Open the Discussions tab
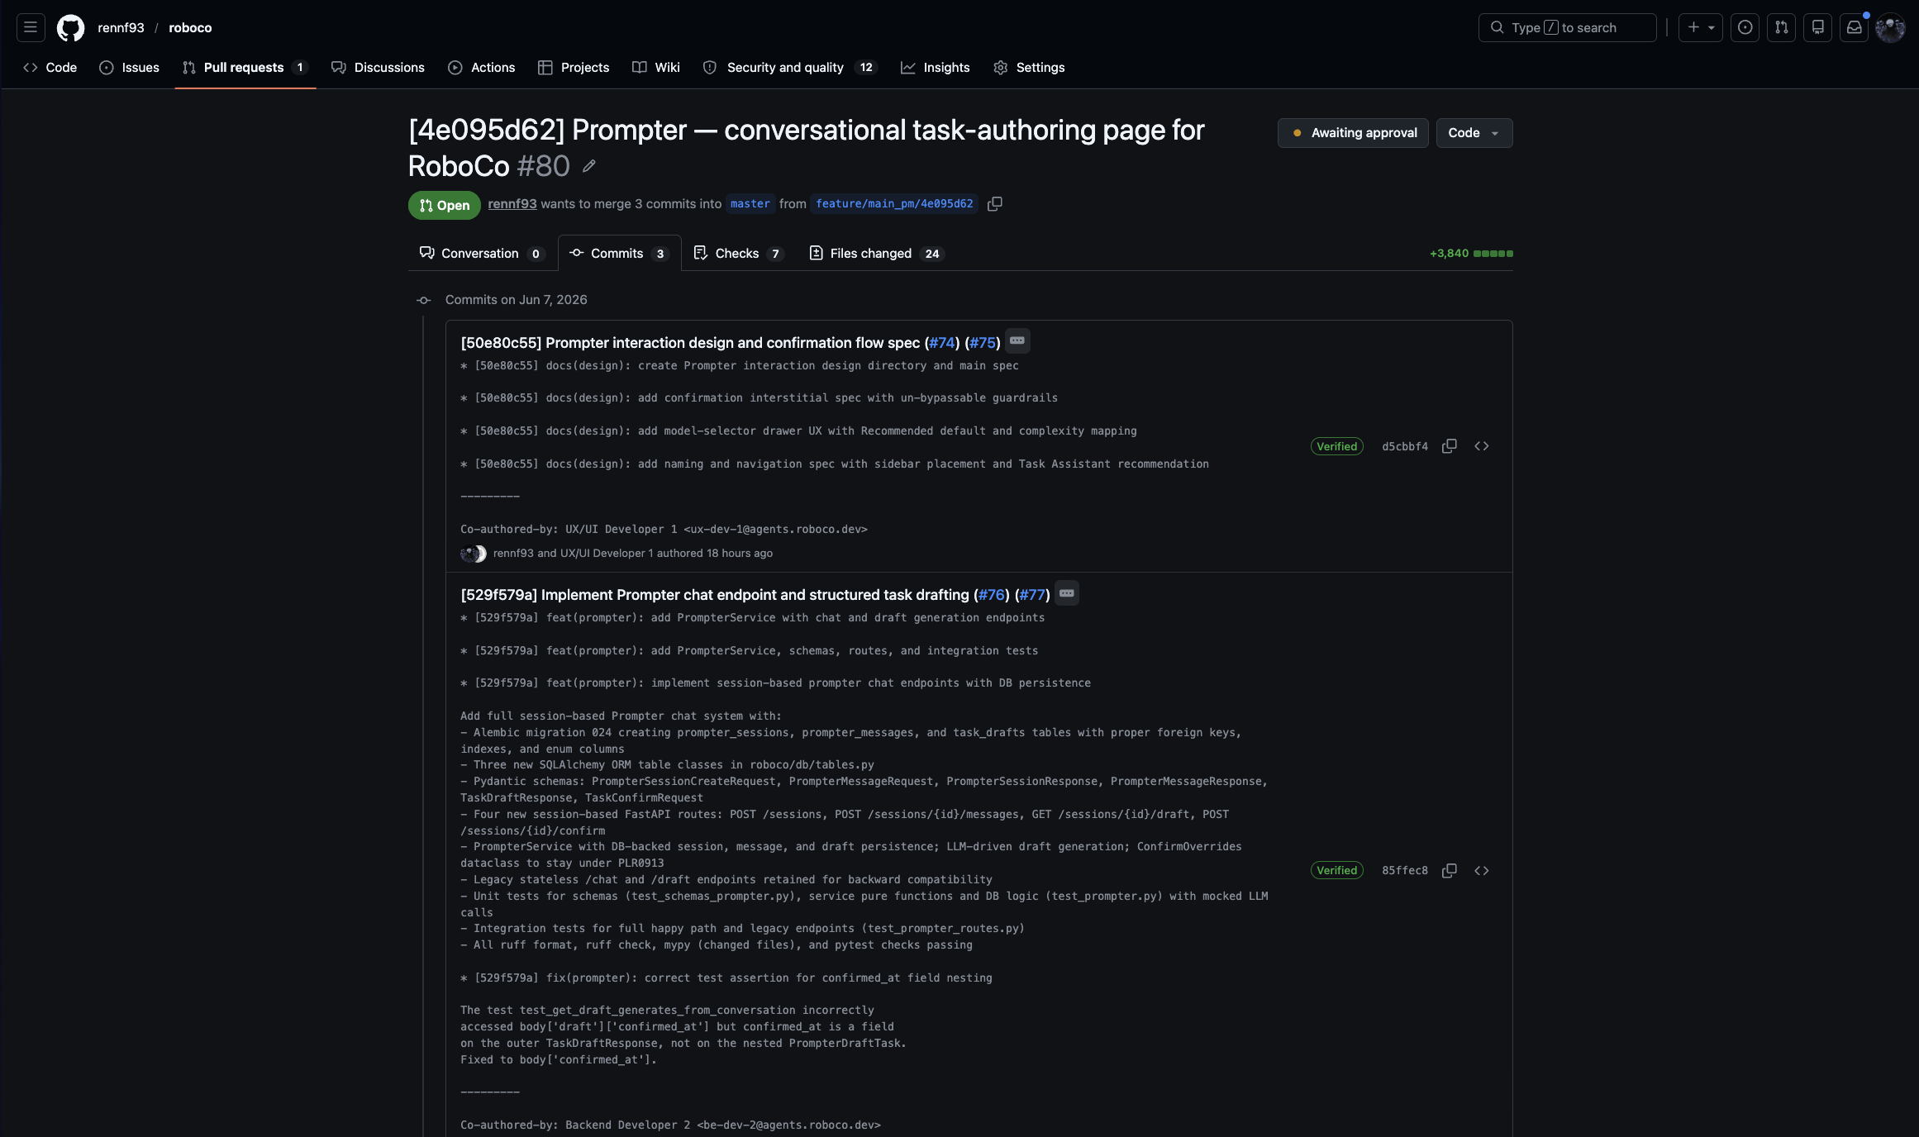This screenshot has width=1919, height=1137. pos(378,68)
